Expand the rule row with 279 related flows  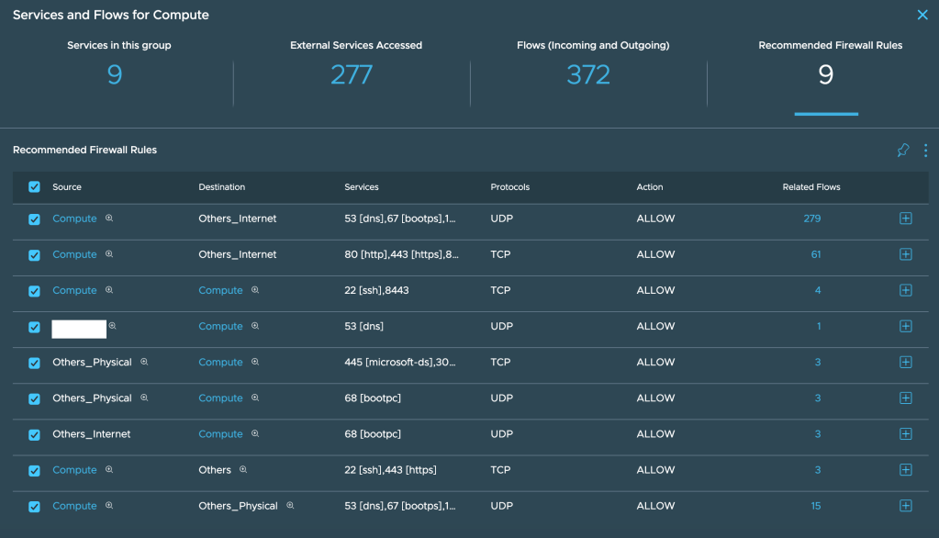tap(905, 219)
